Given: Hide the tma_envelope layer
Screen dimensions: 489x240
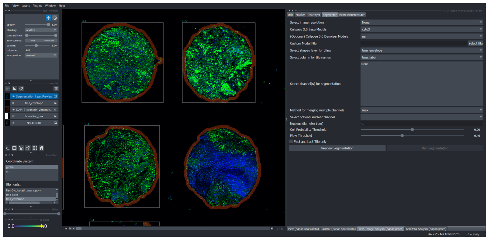Looking at the screenshot, I should coord(13,103).
